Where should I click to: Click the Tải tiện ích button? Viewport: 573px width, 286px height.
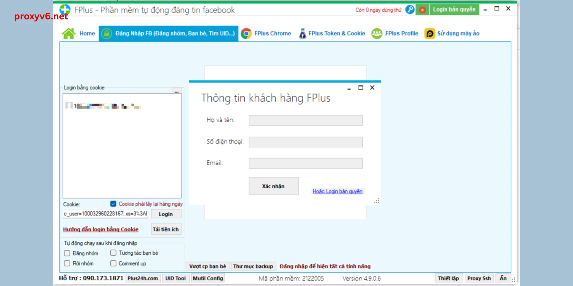(166, 229)
